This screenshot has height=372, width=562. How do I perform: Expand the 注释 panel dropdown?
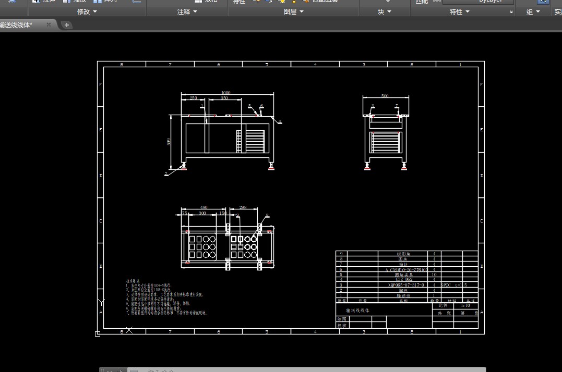tap(187, 12)
